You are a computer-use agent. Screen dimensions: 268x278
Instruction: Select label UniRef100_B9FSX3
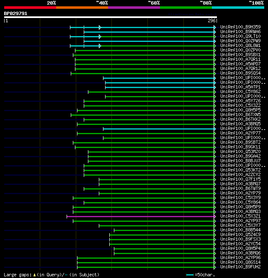240,239
